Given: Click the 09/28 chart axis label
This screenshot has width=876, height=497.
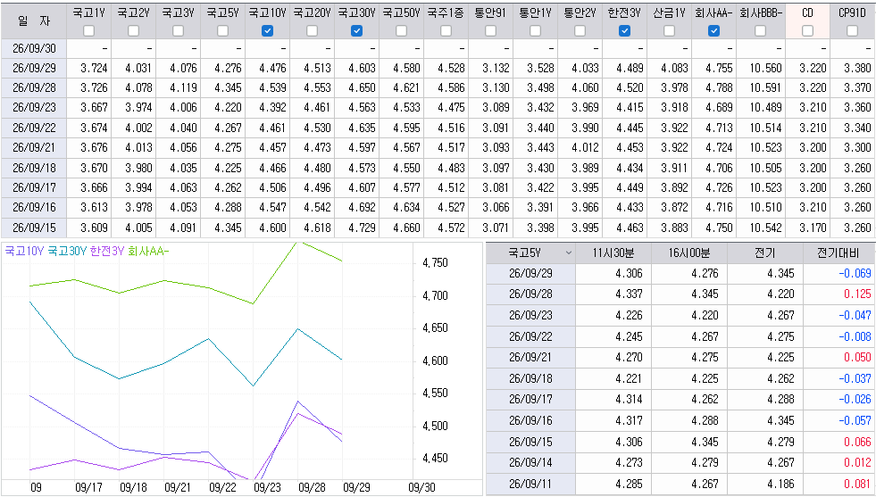Looking at the screenshot, I should (312, 487).
